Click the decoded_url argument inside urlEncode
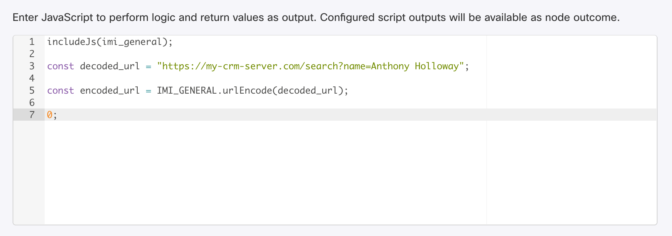This screenshot has width=672, height=236. click(307, 91)
